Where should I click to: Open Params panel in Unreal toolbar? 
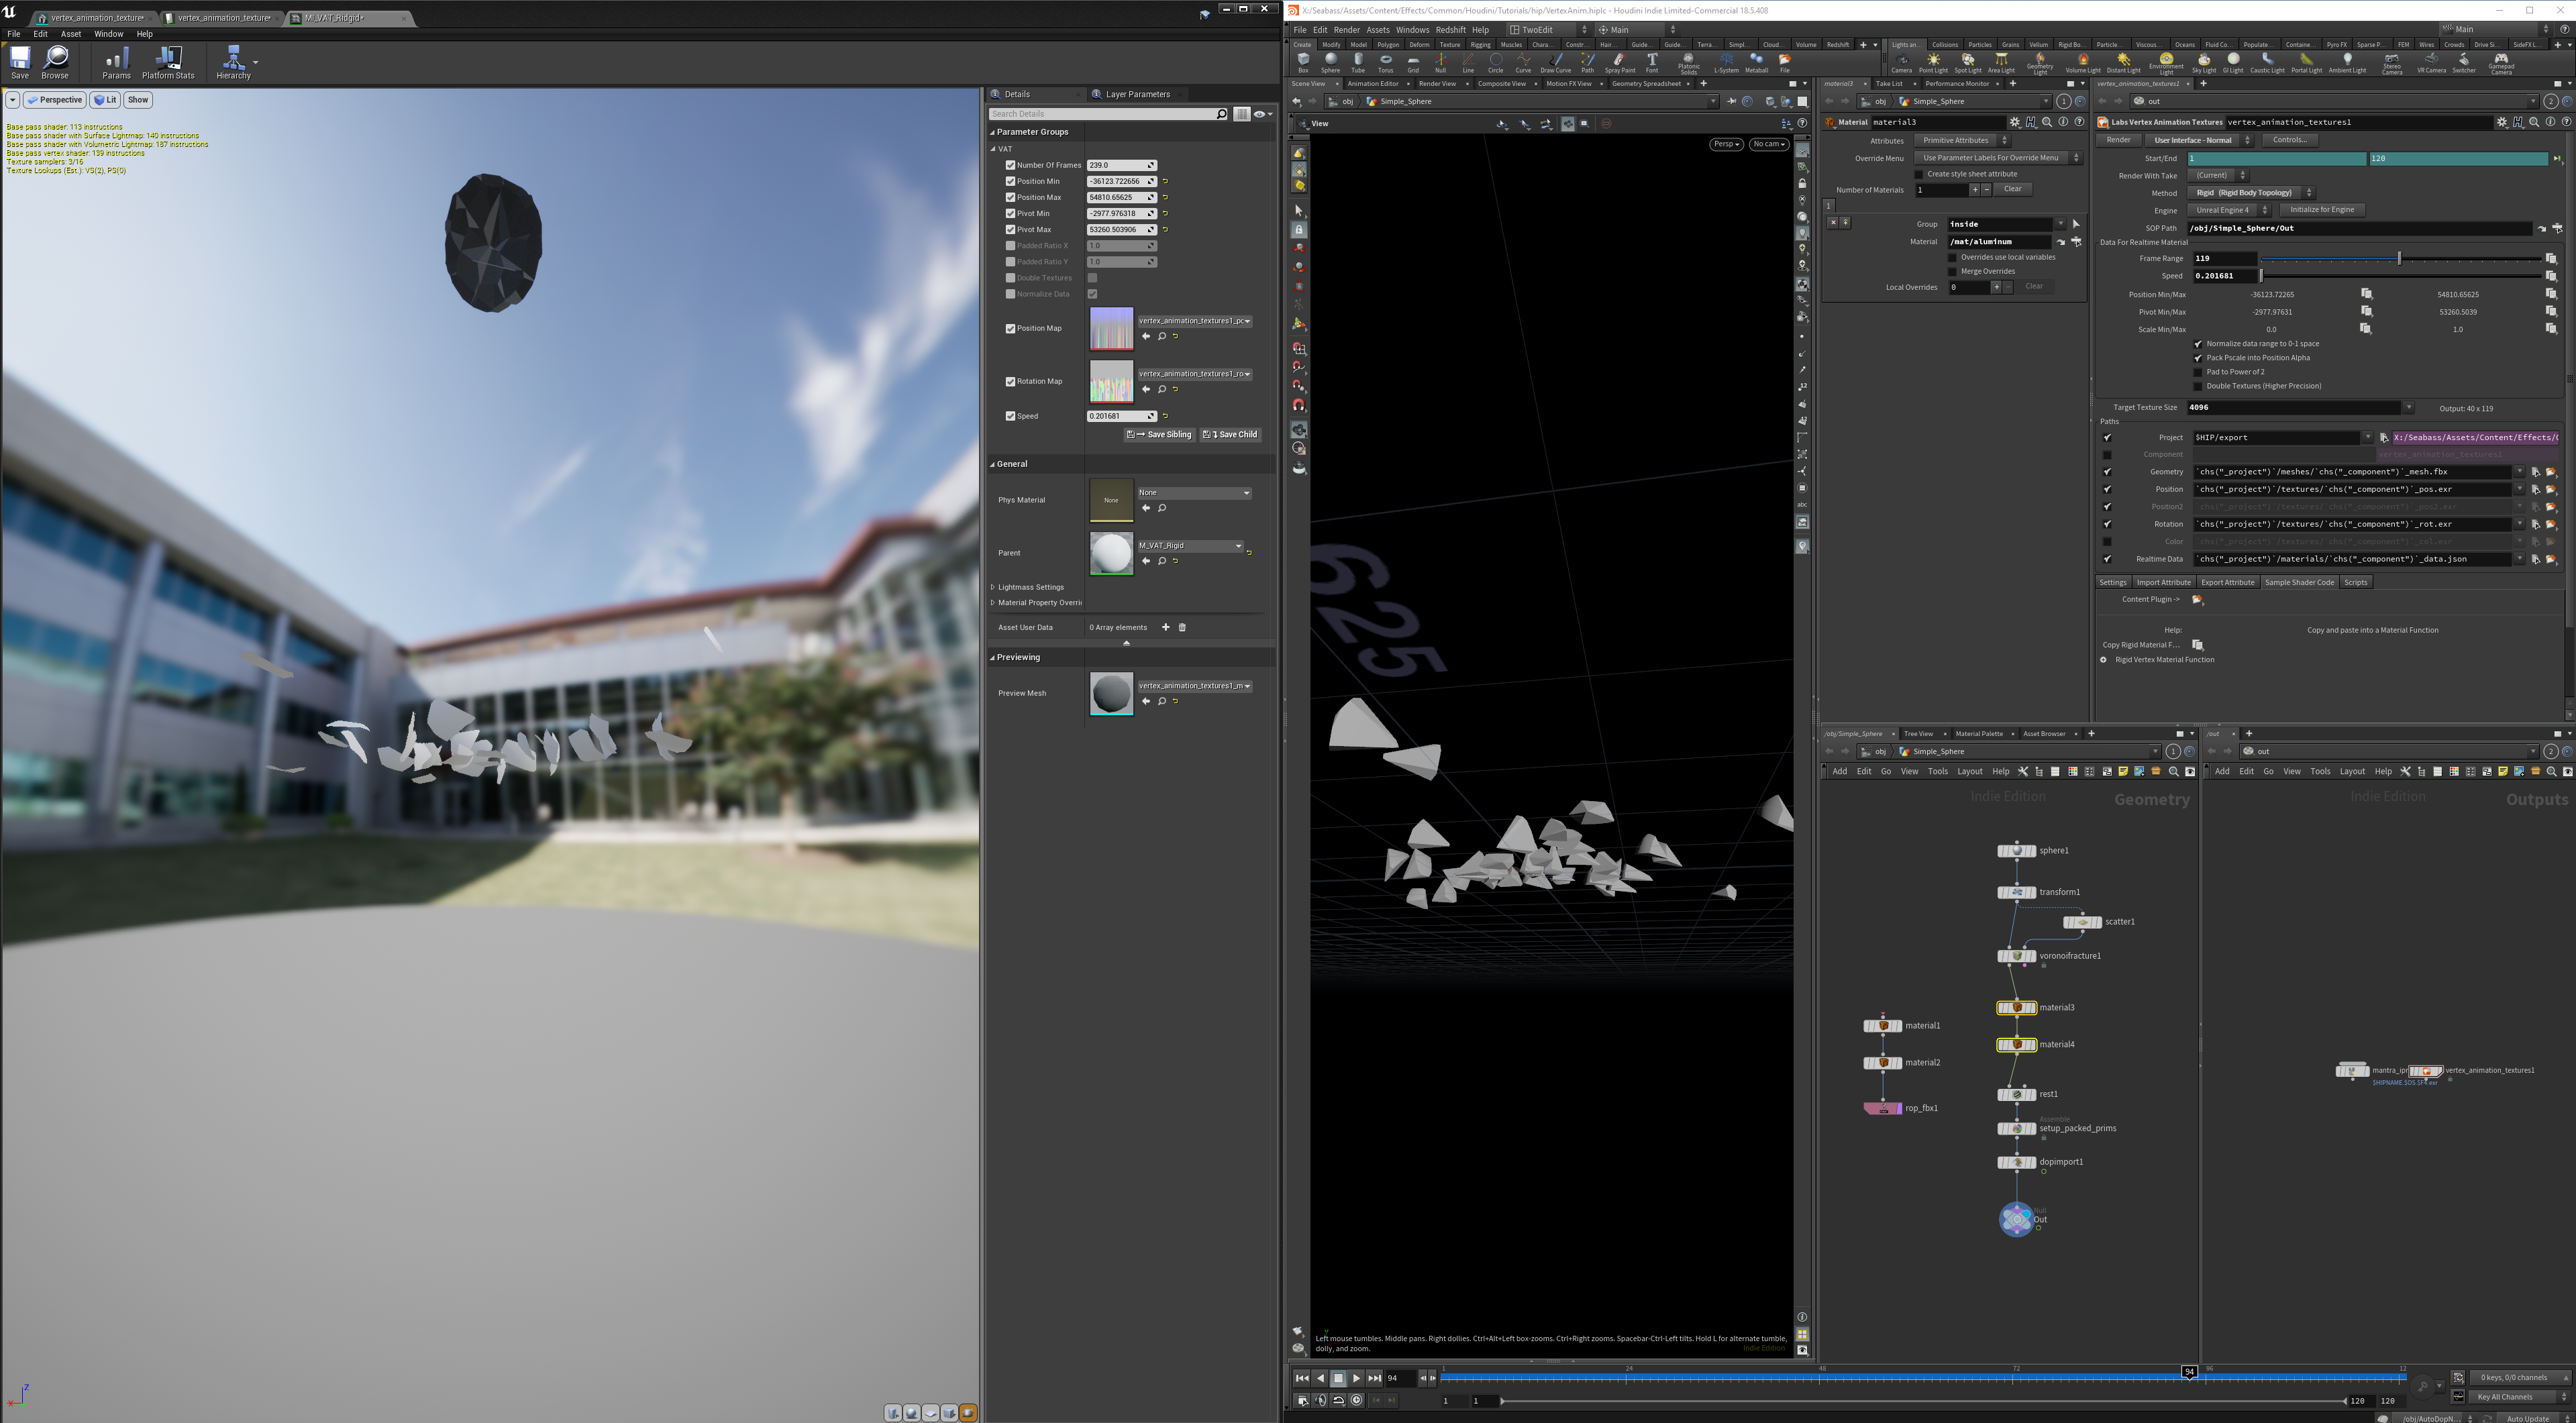point(116,62)
